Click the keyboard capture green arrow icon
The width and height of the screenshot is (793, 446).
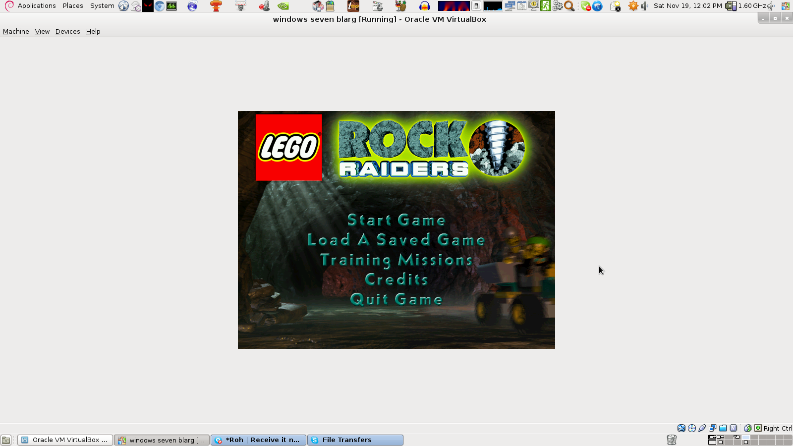758,428
